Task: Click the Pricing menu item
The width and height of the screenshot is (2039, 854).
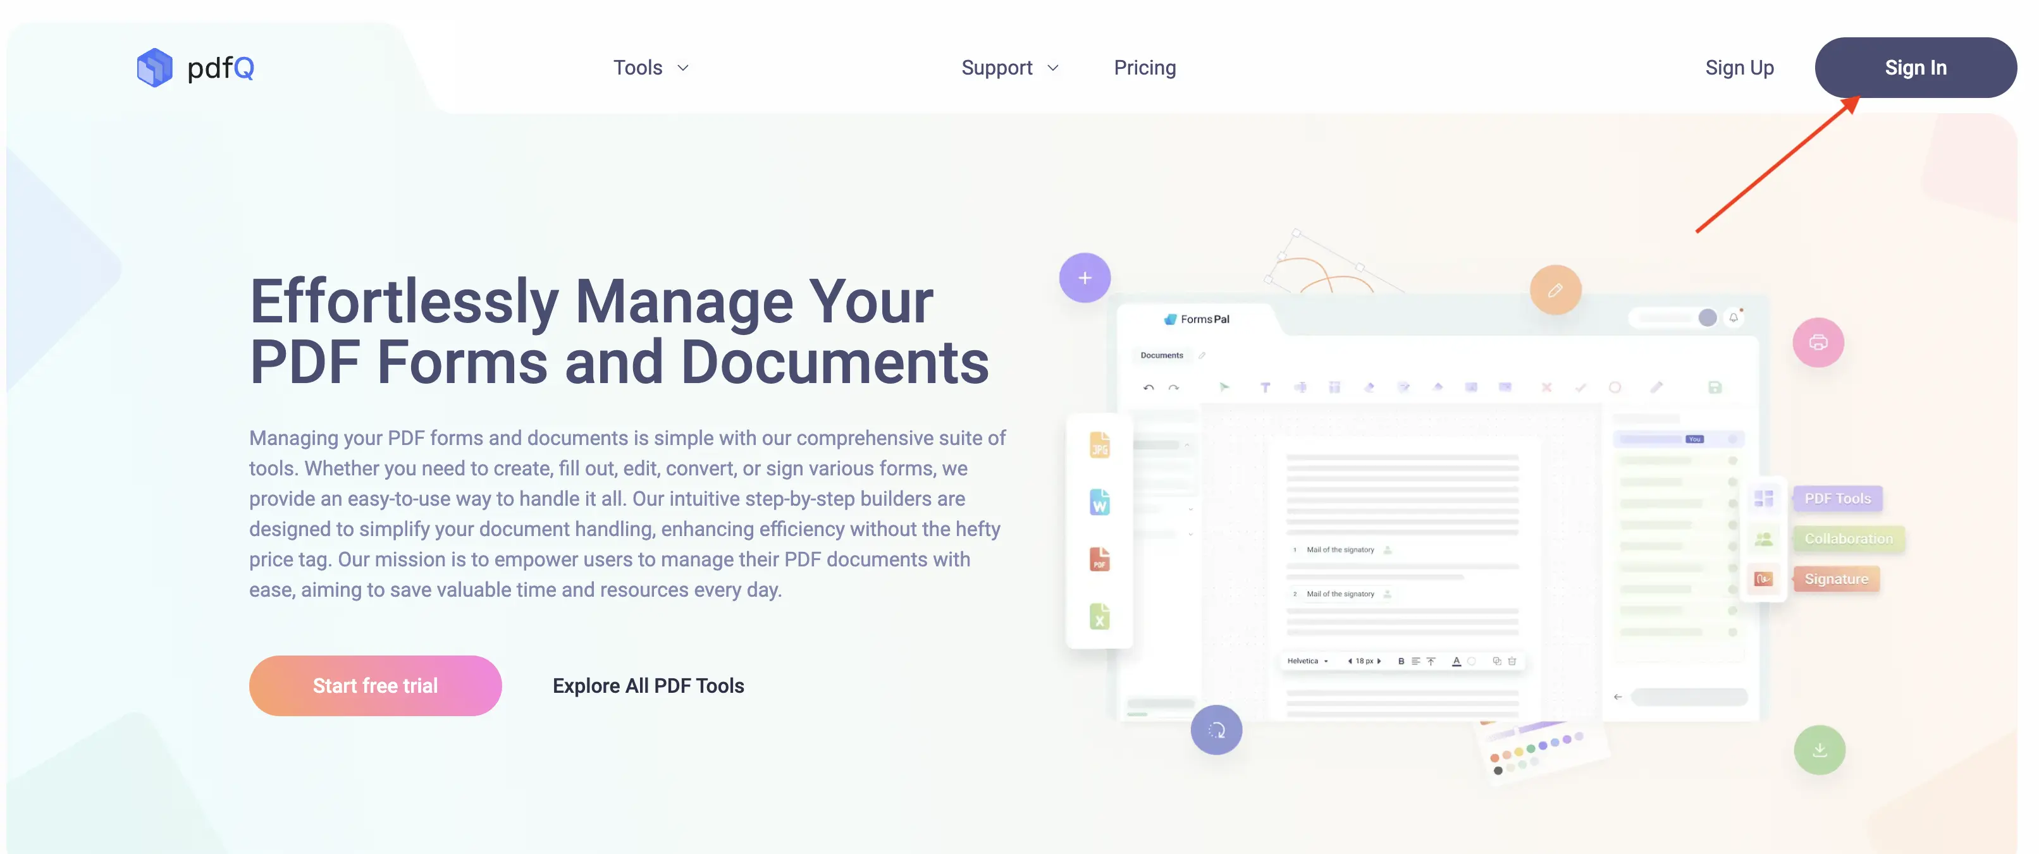Action: click(1144, 68)
